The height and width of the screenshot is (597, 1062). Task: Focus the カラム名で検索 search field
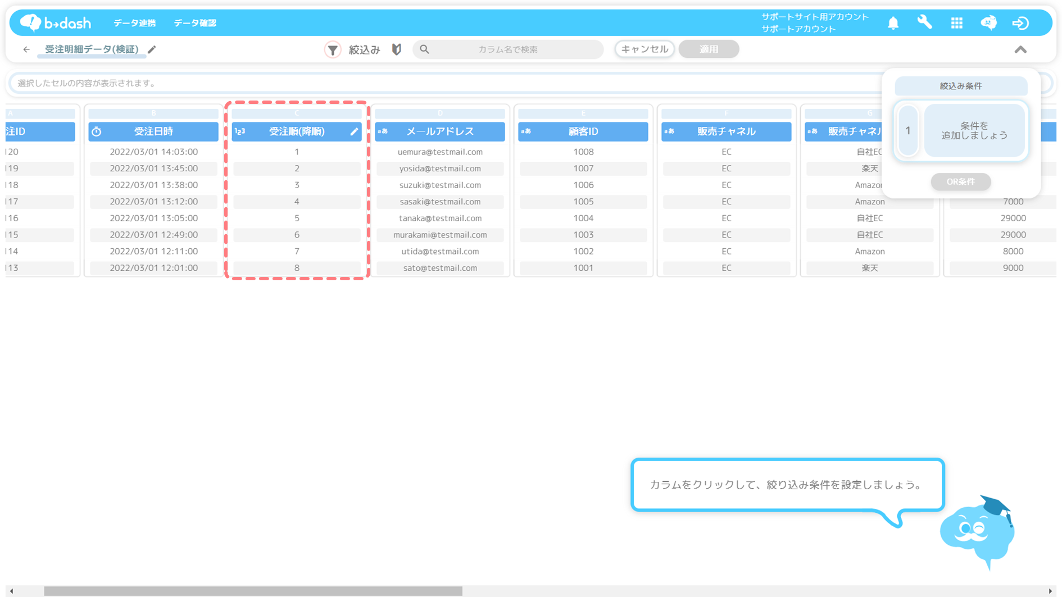click(x=508, y=49)
